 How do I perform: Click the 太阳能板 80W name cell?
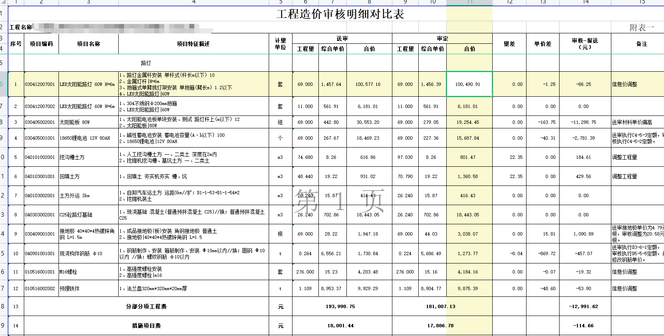tap(89, 122)
